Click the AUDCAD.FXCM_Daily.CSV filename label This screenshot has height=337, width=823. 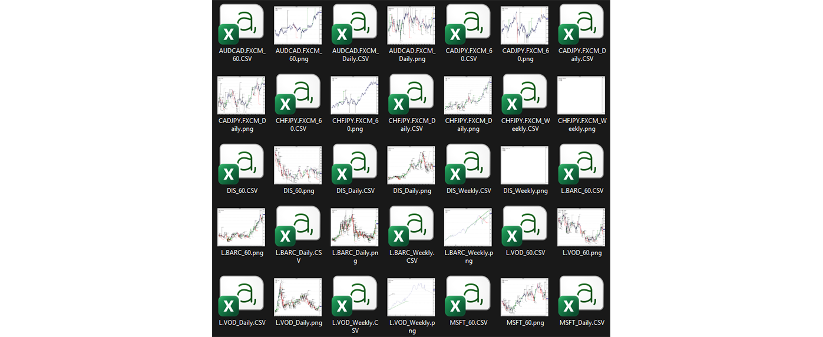(355, 55)
